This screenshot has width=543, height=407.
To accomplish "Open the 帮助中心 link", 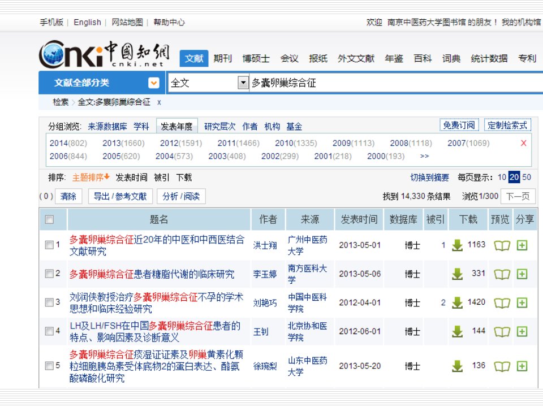I will [169, 22].
